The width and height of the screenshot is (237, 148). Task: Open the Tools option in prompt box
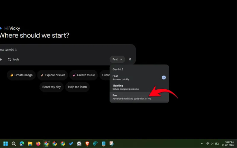(13, 59)
